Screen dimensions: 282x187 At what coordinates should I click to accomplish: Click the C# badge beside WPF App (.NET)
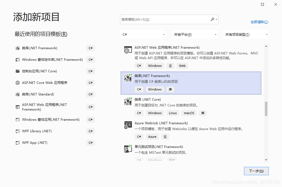91,143
